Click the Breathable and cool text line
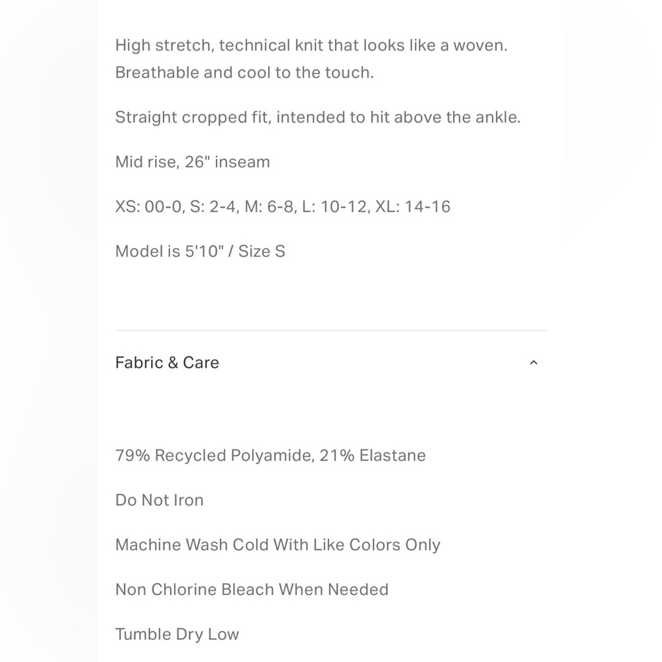This screenshot has height=662, width=662. point(244,73)
